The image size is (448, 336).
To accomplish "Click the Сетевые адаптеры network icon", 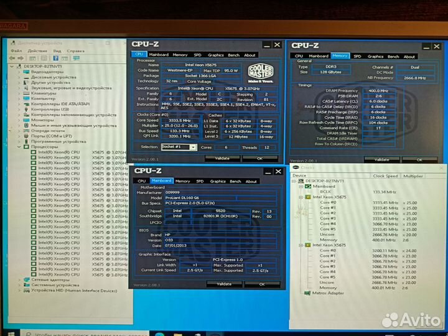I will 27,280.
